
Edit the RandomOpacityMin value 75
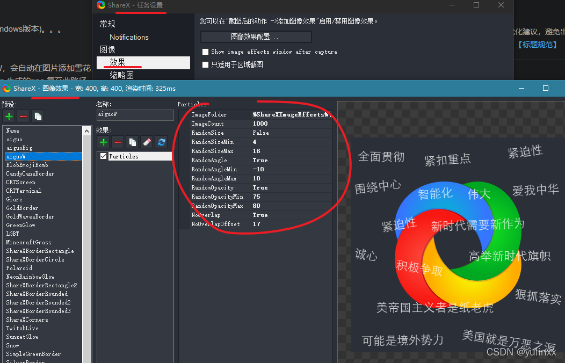point(292,197)
